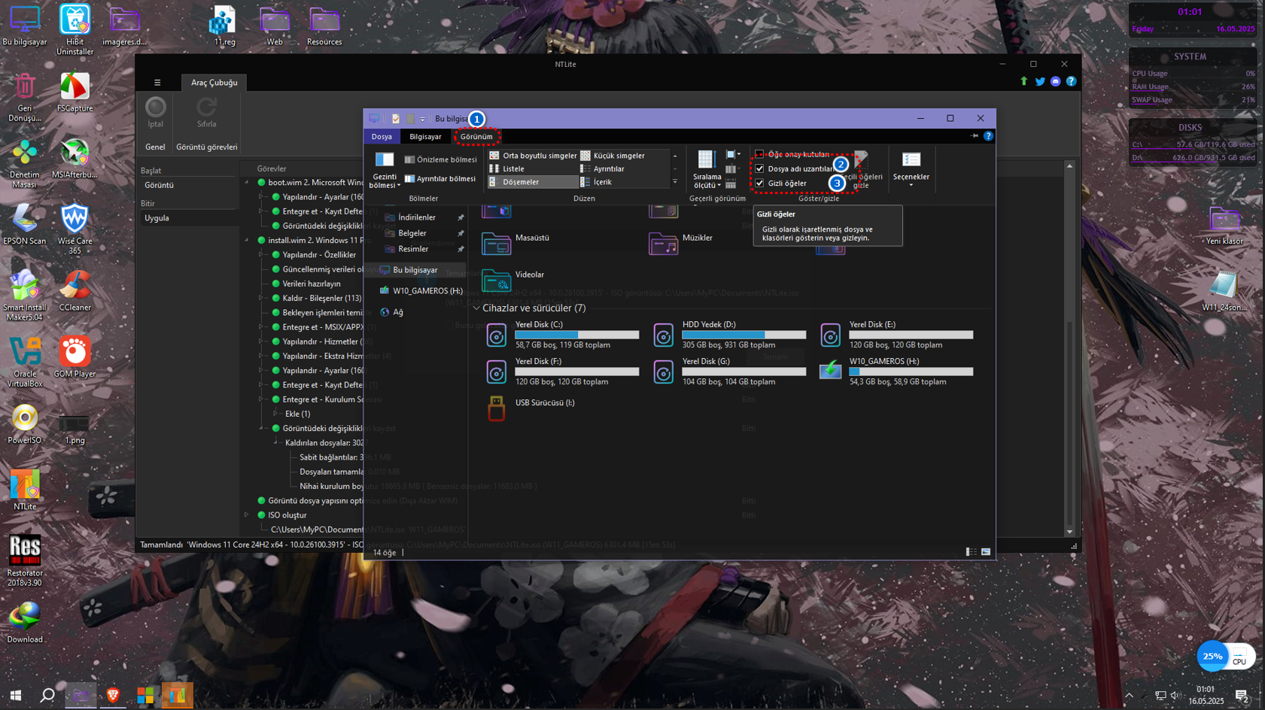Toggle the Dosya adı uzantıları checkbox
1265x710 pixels.
click(x=759, y=168)
